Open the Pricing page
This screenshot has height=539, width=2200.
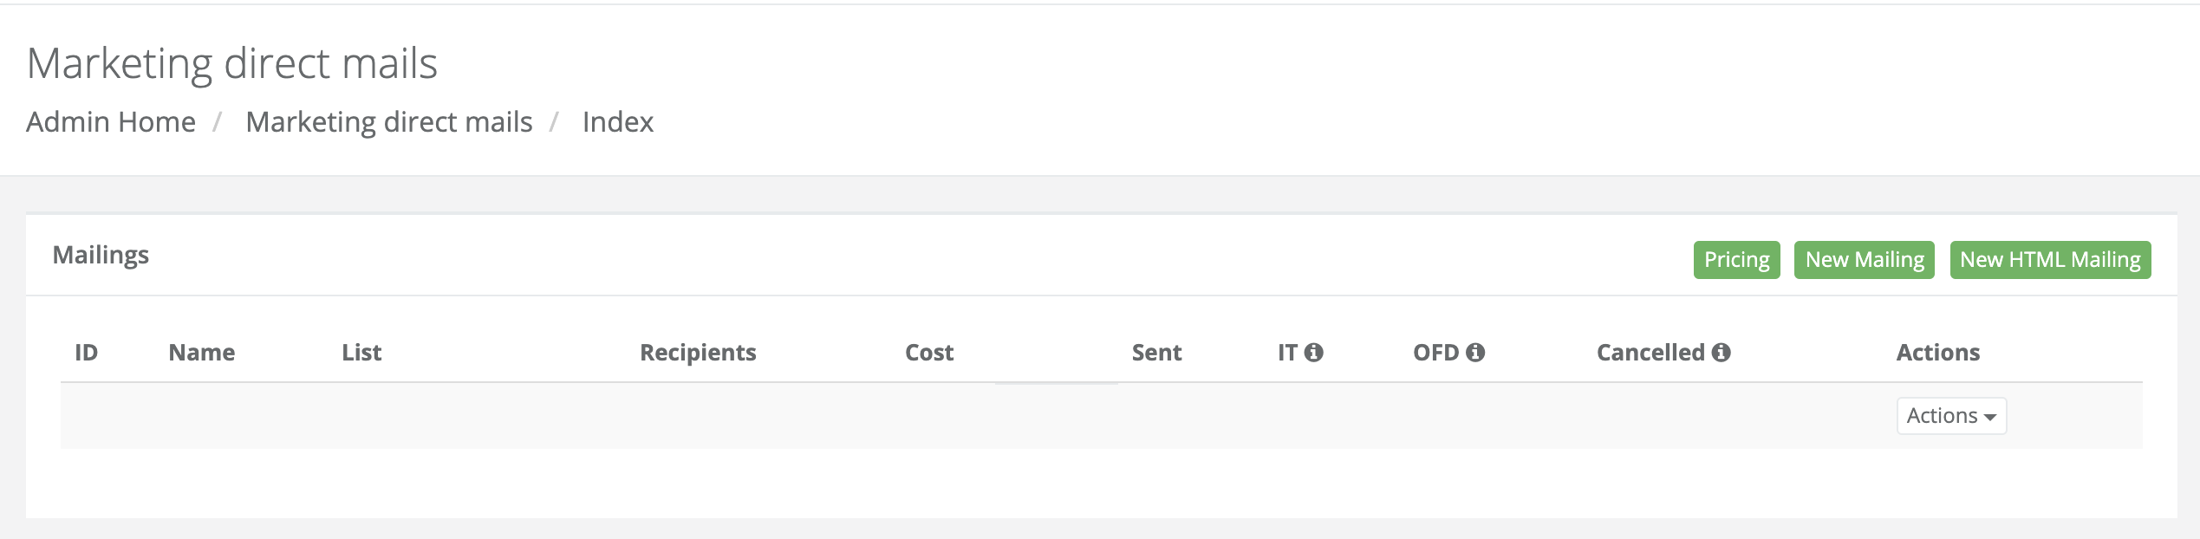coord(1735,259)
